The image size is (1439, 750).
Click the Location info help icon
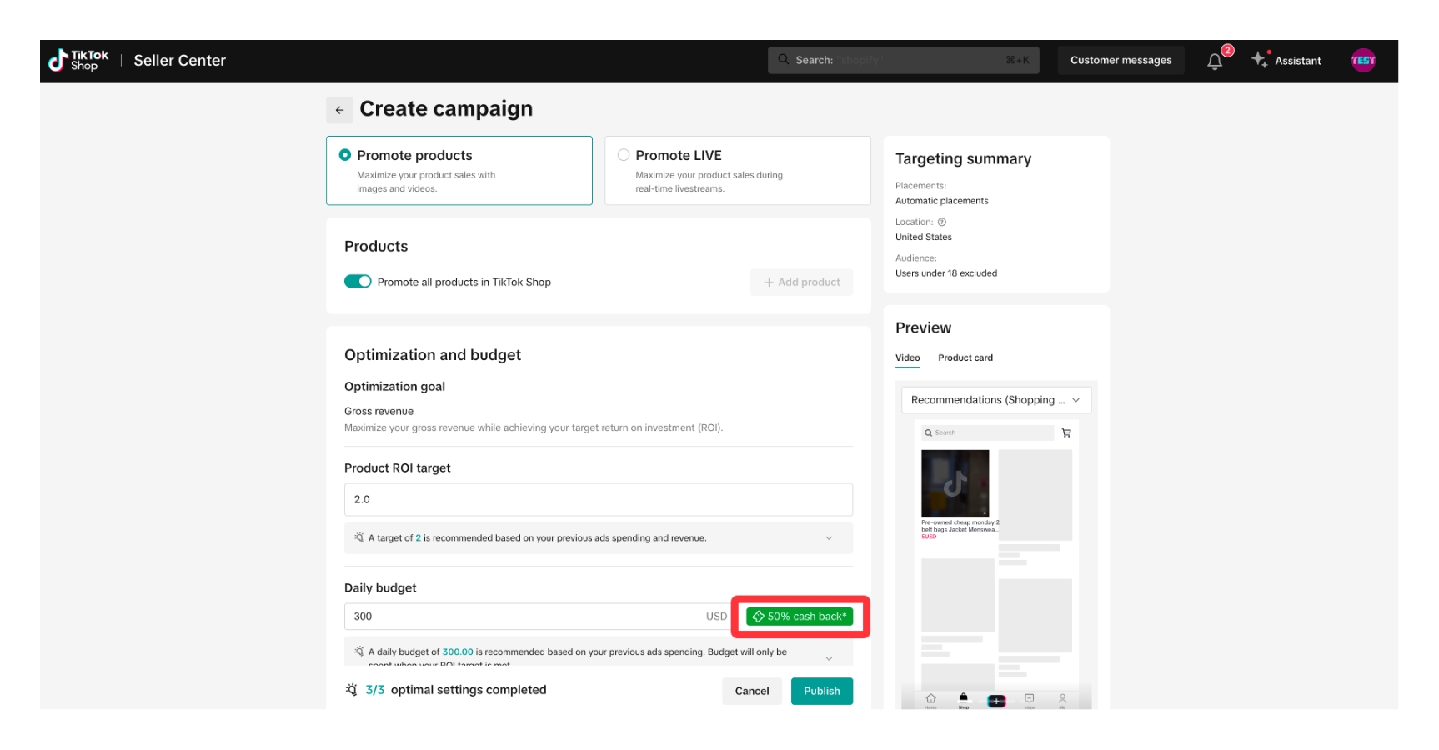coord(942,222)
